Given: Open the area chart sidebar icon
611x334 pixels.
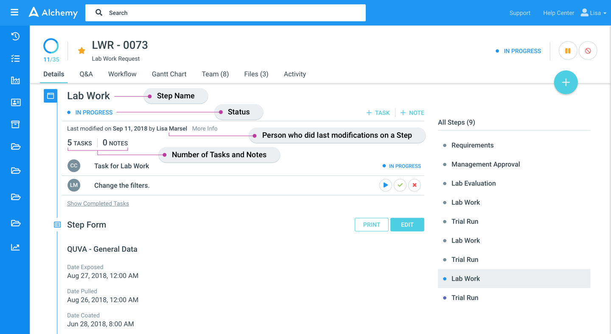Looking at the screenshot, I should pyautogui.click(x=15, y=81).
